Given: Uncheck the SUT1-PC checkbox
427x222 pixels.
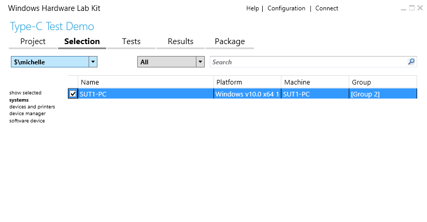Looking at the screenshot, I should [x=73, y=94].
